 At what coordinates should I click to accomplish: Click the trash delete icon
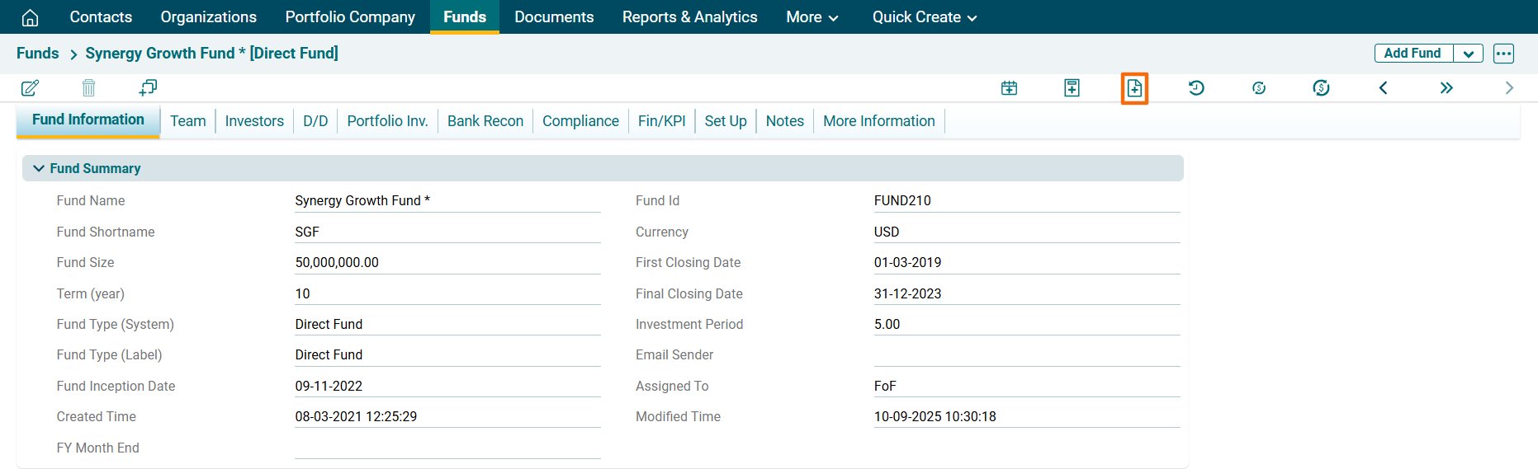pos(89,88)
